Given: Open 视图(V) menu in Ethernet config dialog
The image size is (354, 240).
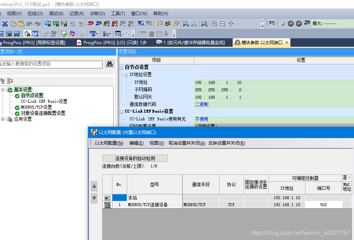Looking at the screenshot, I should 157,143.
